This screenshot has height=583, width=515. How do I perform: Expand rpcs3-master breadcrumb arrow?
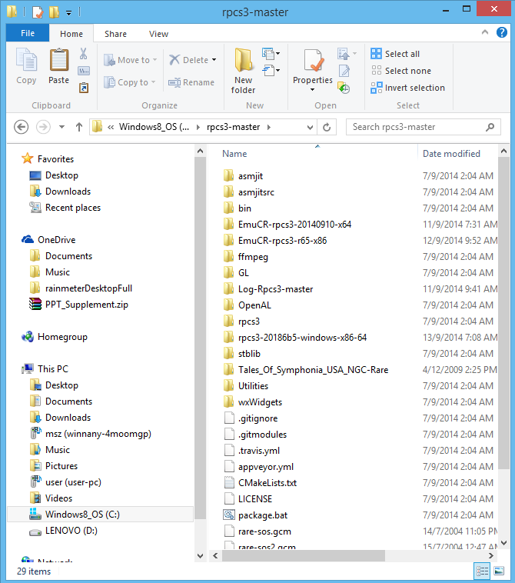coord(269,127)
